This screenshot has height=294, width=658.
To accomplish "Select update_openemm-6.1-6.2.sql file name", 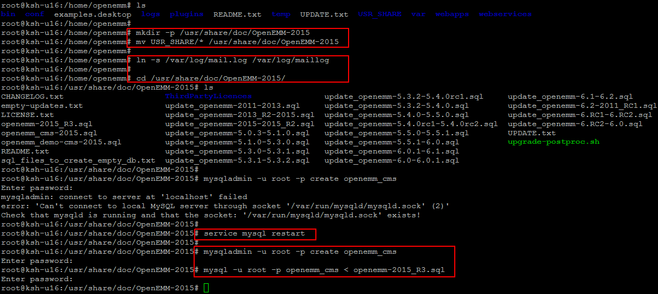I will pos(571,97).
